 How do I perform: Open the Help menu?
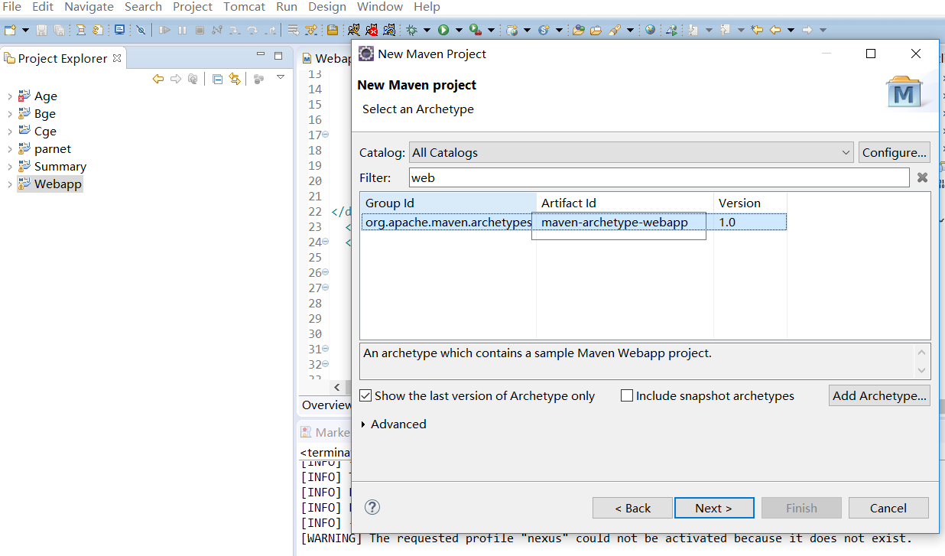pyautogui.click(x=427, y=7)
